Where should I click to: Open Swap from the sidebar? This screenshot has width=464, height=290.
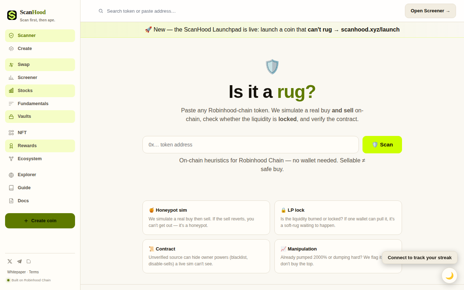click(40, 65)
